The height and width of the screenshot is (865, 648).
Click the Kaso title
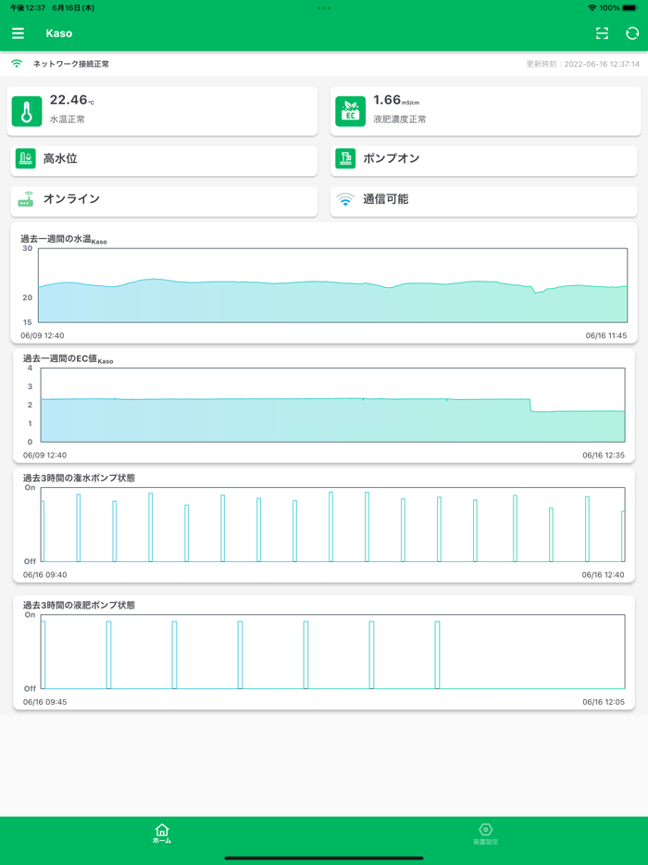59,33
